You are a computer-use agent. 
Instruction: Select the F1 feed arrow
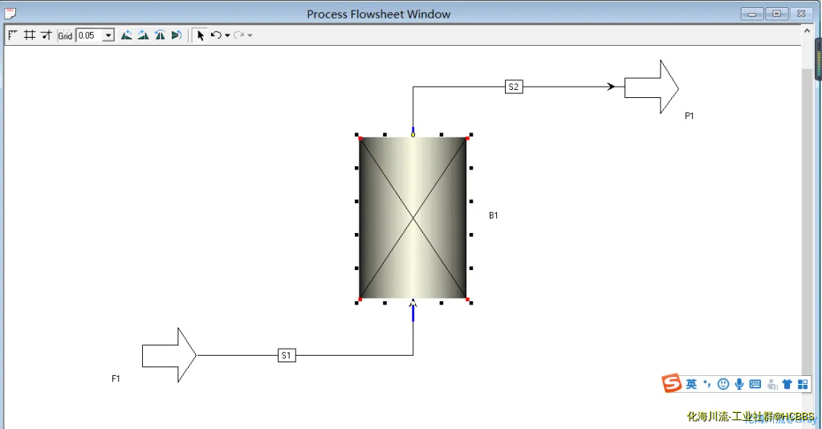[169, 355]
